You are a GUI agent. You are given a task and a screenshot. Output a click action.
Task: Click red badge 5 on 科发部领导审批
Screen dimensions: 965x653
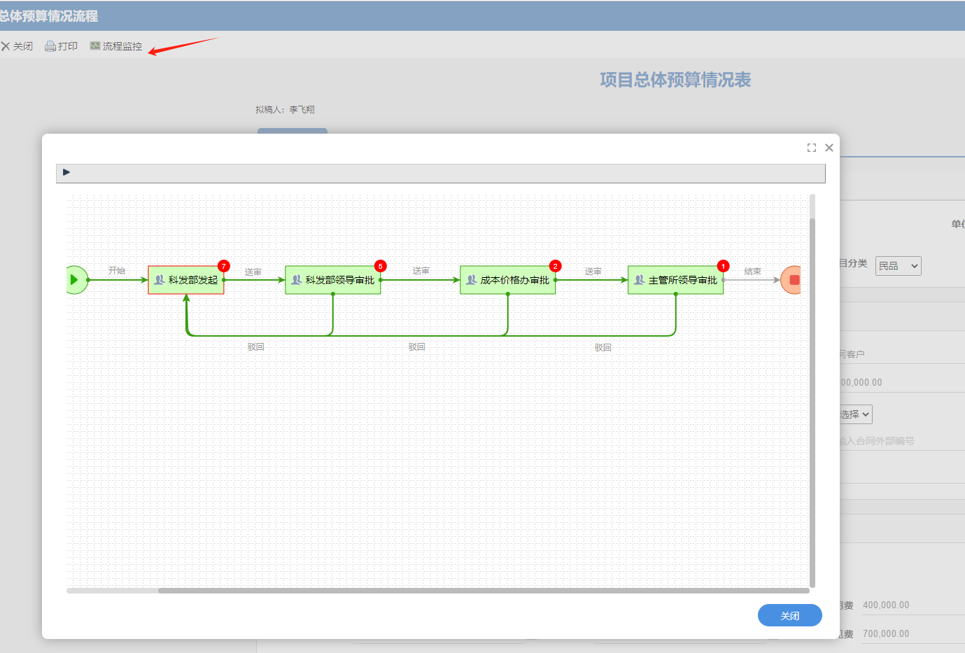click(381, 266)
